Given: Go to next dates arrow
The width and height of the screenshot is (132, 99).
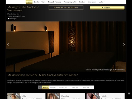Looking at the screenshot, I should click(92, 87).
